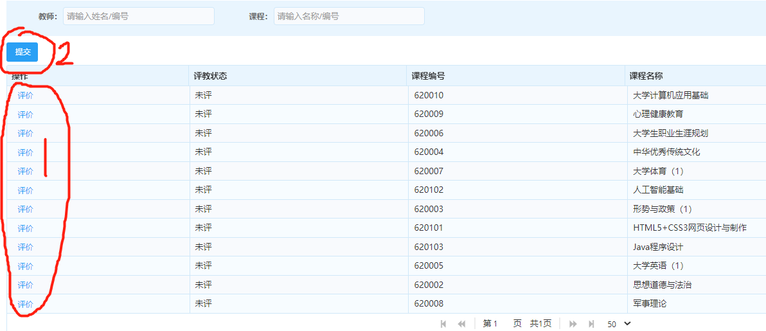
Task: Evaluate the 中华优秀传统文化 course via 评价
Action: pos(25,152)
